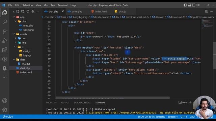Place cursor on line 34 button code
The width and height of the screenshot is (216, 121).
click(x=142, y=73)
